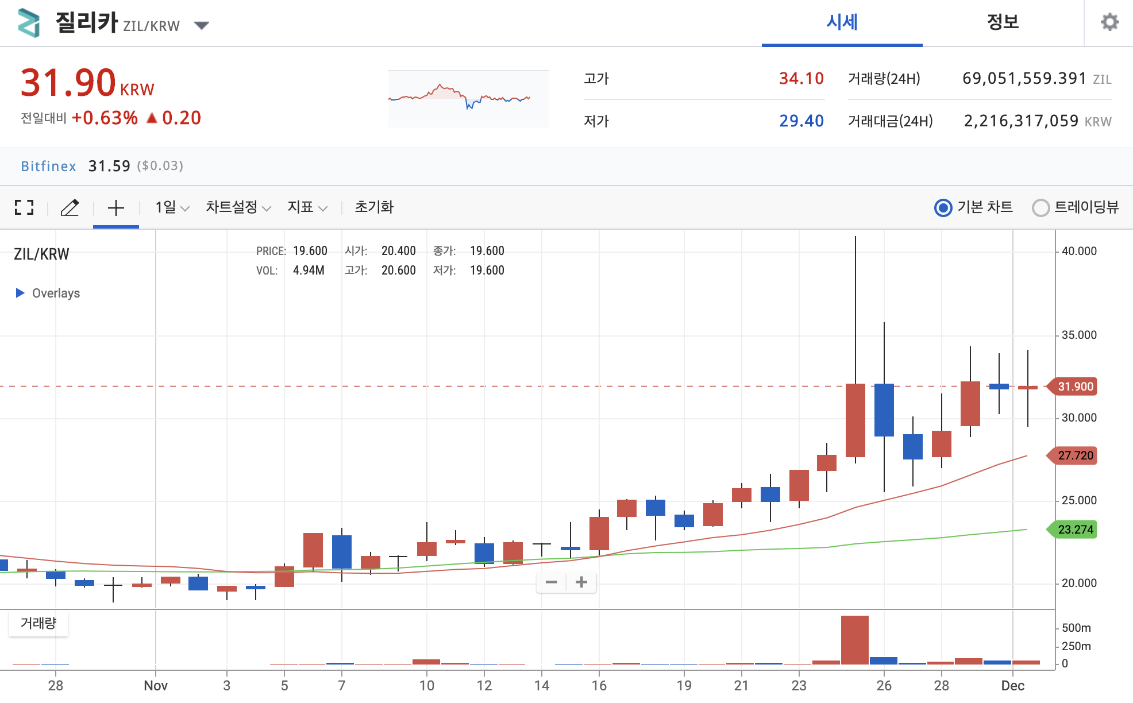The height and width of the screenshot is (703, 1133).
Task: Activate the crosshair cursor tool
Action: (116, 207)
